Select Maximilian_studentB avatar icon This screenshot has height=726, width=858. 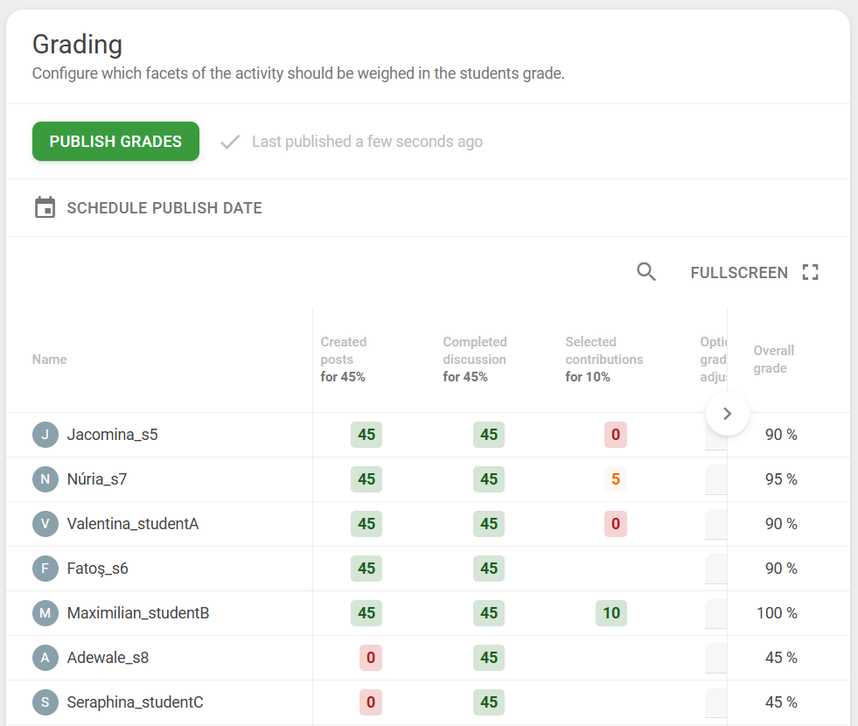point(45,613)
